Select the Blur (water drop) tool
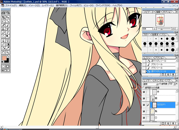Image resolution: width=179 pixels, height=130 pixels. tap(3, 36)
